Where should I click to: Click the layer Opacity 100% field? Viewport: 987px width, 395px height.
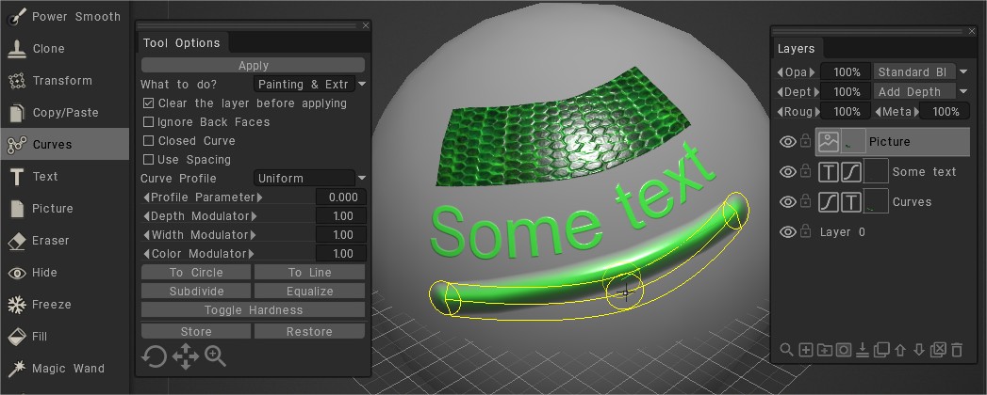[x=846, y=72]
